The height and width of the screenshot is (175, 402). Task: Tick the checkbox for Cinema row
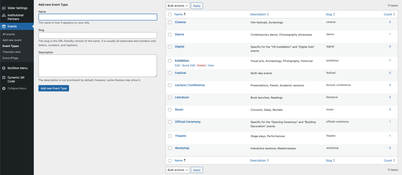click(x=170, y=22)
